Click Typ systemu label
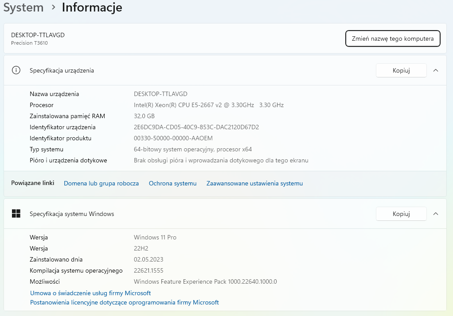The width and height of the screenshot is (453, 316). tap(47, 149)
